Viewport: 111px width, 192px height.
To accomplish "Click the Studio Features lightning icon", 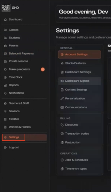I will pos(62,63).
